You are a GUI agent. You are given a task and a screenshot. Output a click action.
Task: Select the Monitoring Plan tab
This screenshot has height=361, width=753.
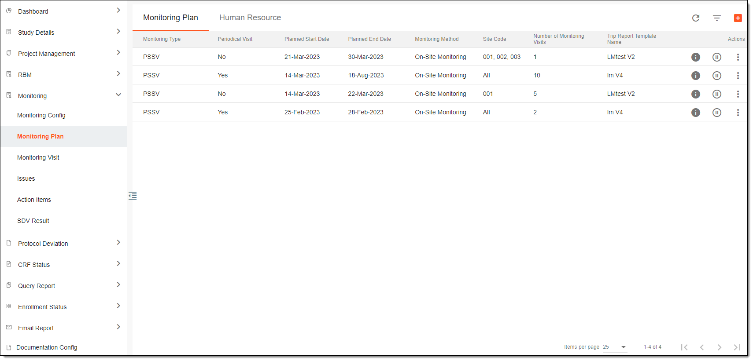[x=170, y=18]
